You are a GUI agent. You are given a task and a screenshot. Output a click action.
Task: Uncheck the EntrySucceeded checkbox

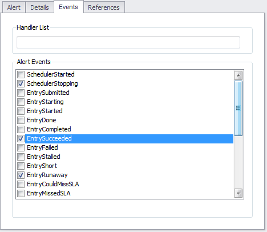click(21, 138)
